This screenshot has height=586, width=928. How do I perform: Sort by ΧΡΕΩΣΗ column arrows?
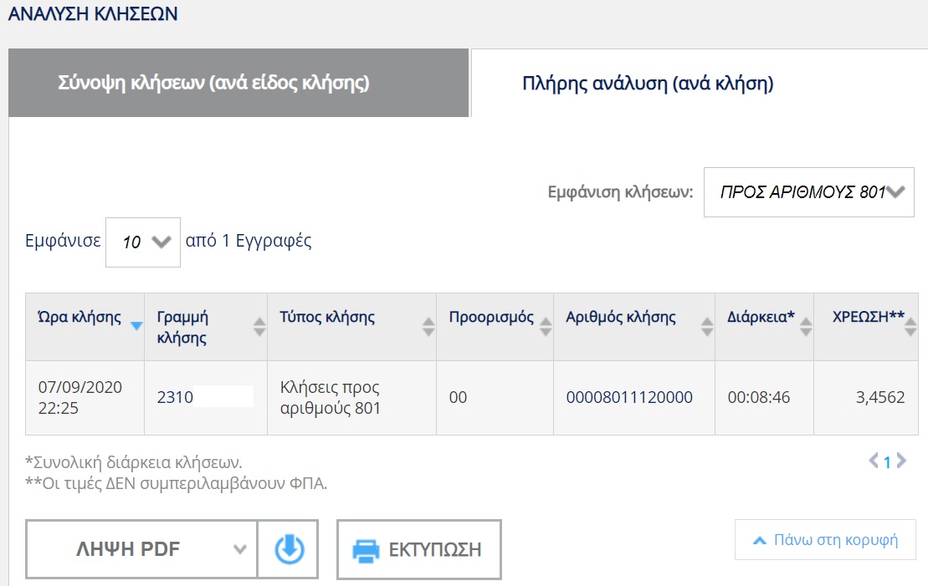[910, 326]
